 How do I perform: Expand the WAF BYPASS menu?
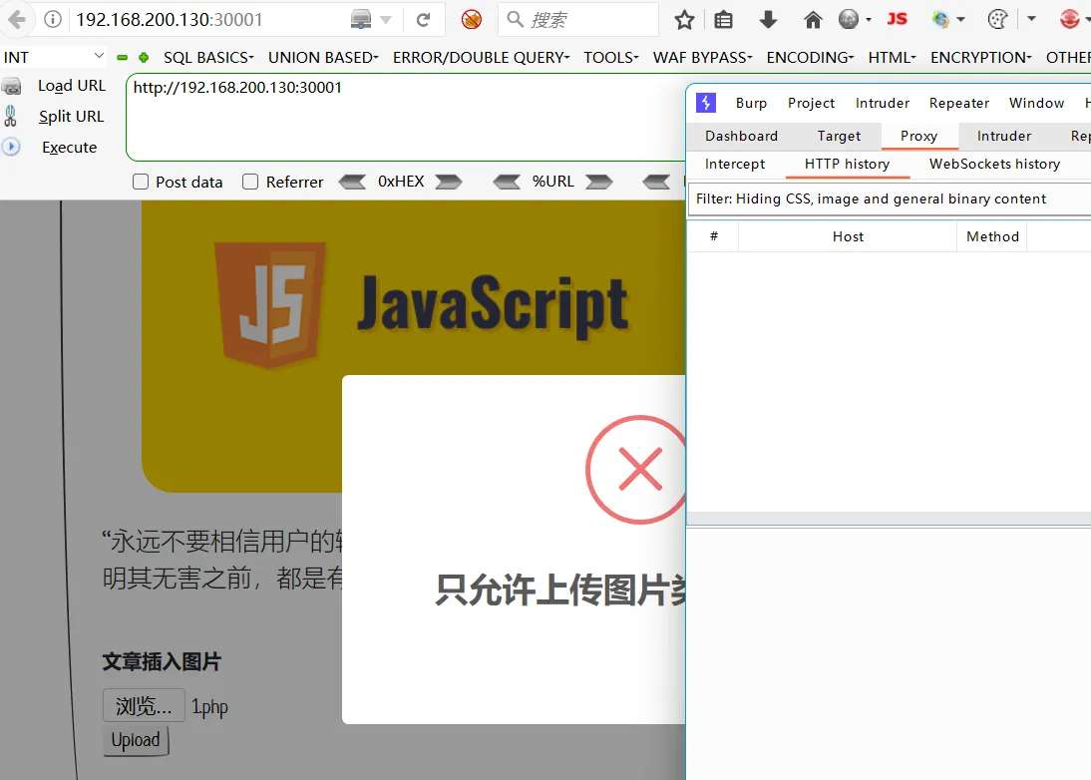[702, 57]
